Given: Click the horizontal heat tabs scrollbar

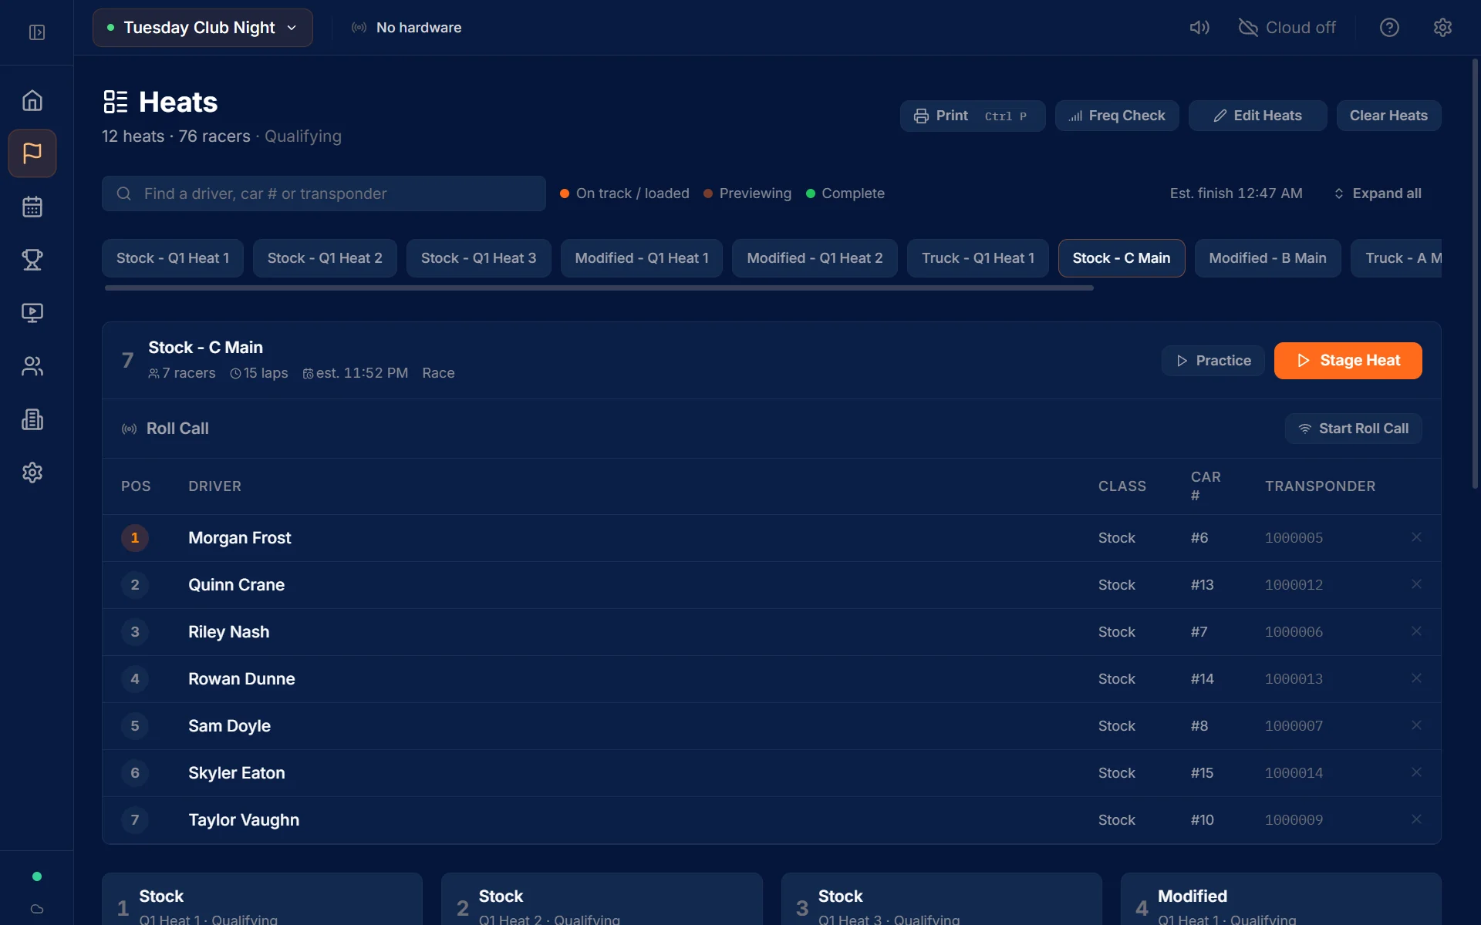Looking at the screenshot, I should (599, 288).
